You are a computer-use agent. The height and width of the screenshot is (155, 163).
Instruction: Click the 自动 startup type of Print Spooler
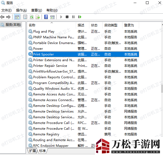108,54
